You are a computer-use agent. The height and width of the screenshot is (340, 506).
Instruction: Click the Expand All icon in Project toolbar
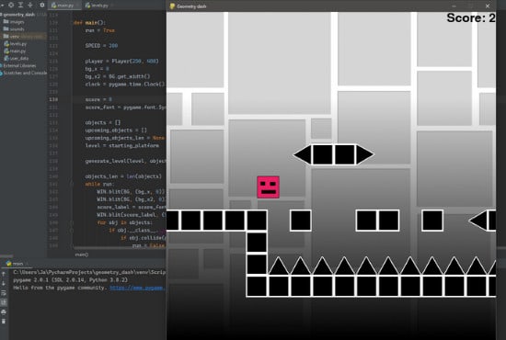coord(20,5)
